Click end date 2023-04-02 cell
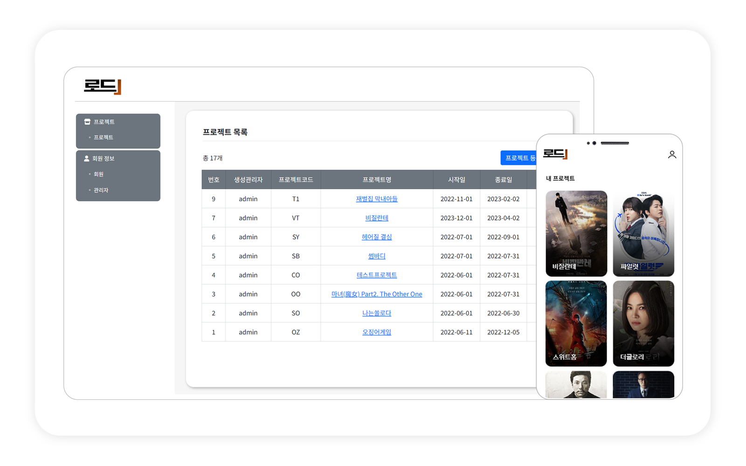The height and width of the screenshot is (466, 746). coord(503,218)
